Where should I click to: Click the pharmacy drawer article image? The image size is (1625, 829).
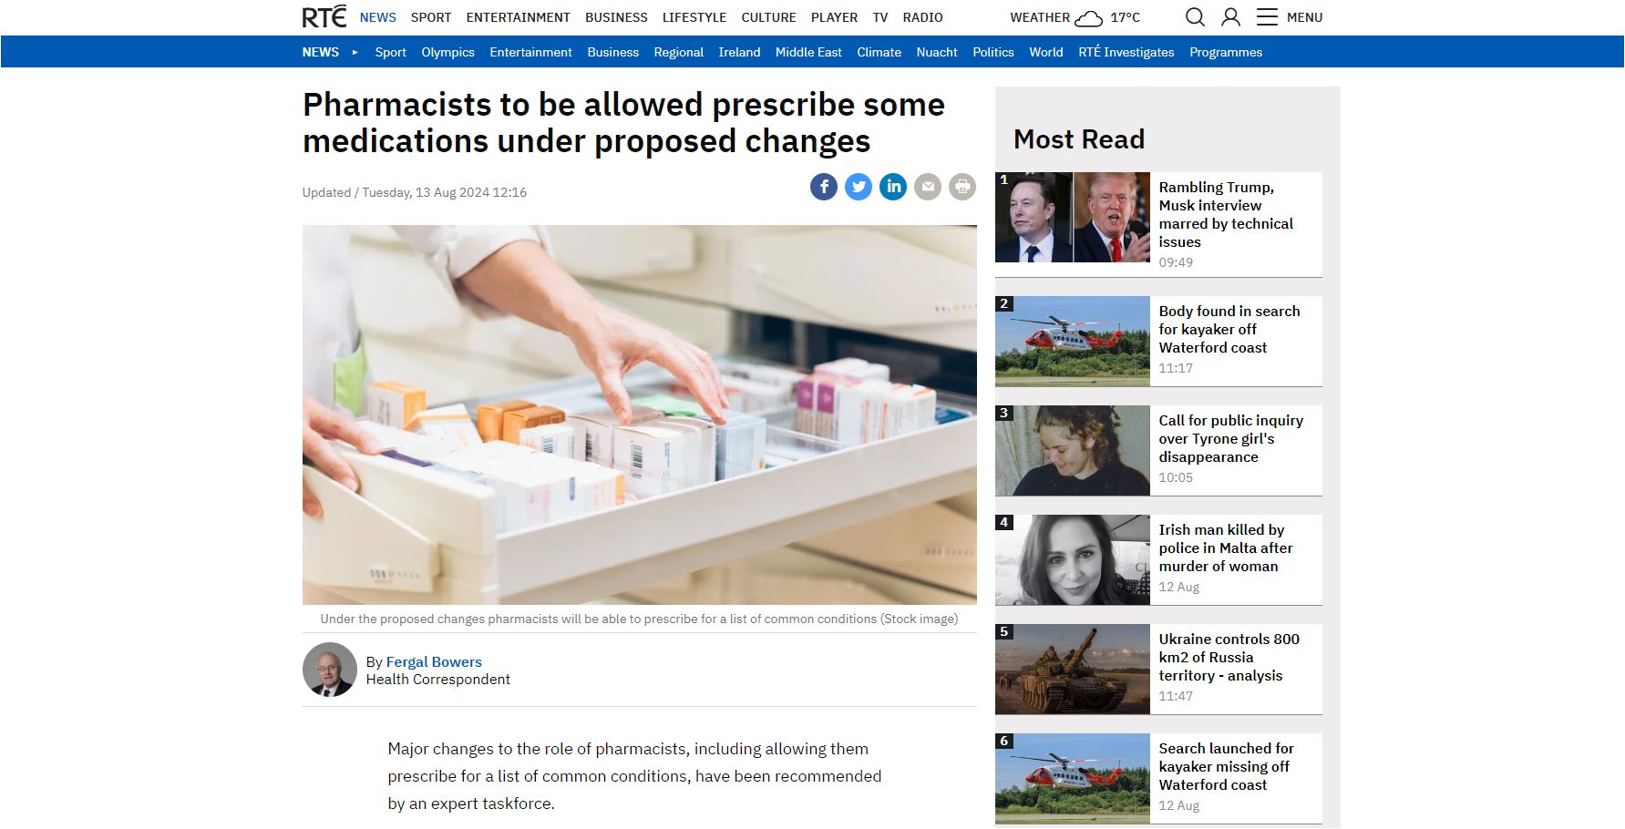pos(640,415)
